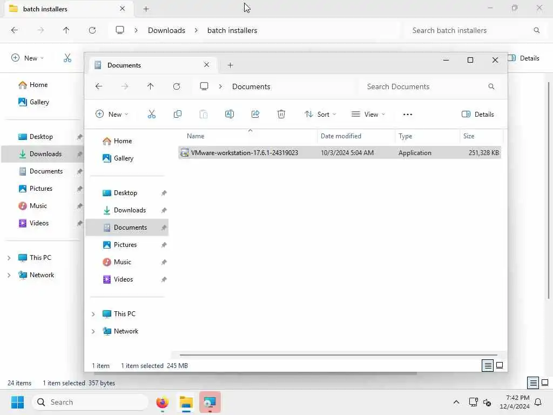The width and height of the screenshot is (553, 415).
Task: Add a new tab in Documents window
Action: 230,65
